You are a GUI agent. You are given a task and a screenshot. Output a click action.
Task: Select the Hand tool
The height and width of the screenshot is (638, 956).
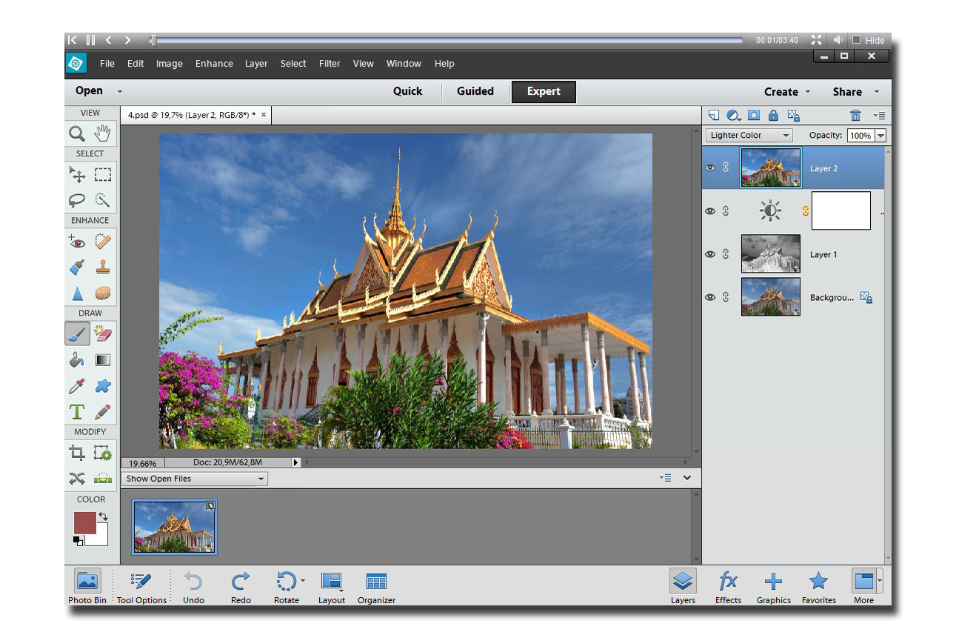point(102,133)
